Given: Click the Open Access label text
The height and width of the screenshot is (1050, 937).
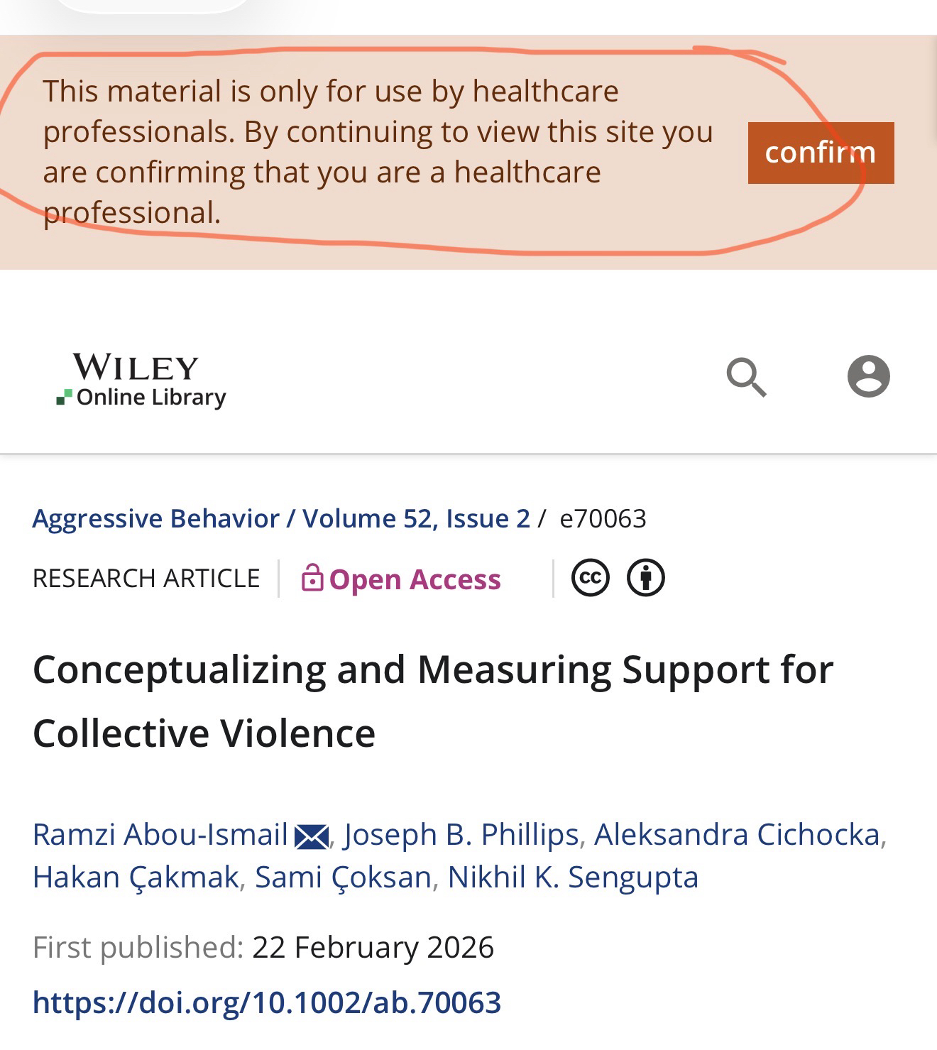Looking at the screenshot, I should [415, 579].
